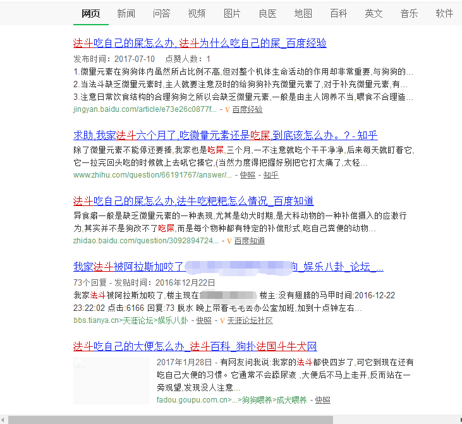This screenshot has width=462, height=424.
Task: Open 快照 for the fadou.goupu.com result
Action: click(322, 400)
